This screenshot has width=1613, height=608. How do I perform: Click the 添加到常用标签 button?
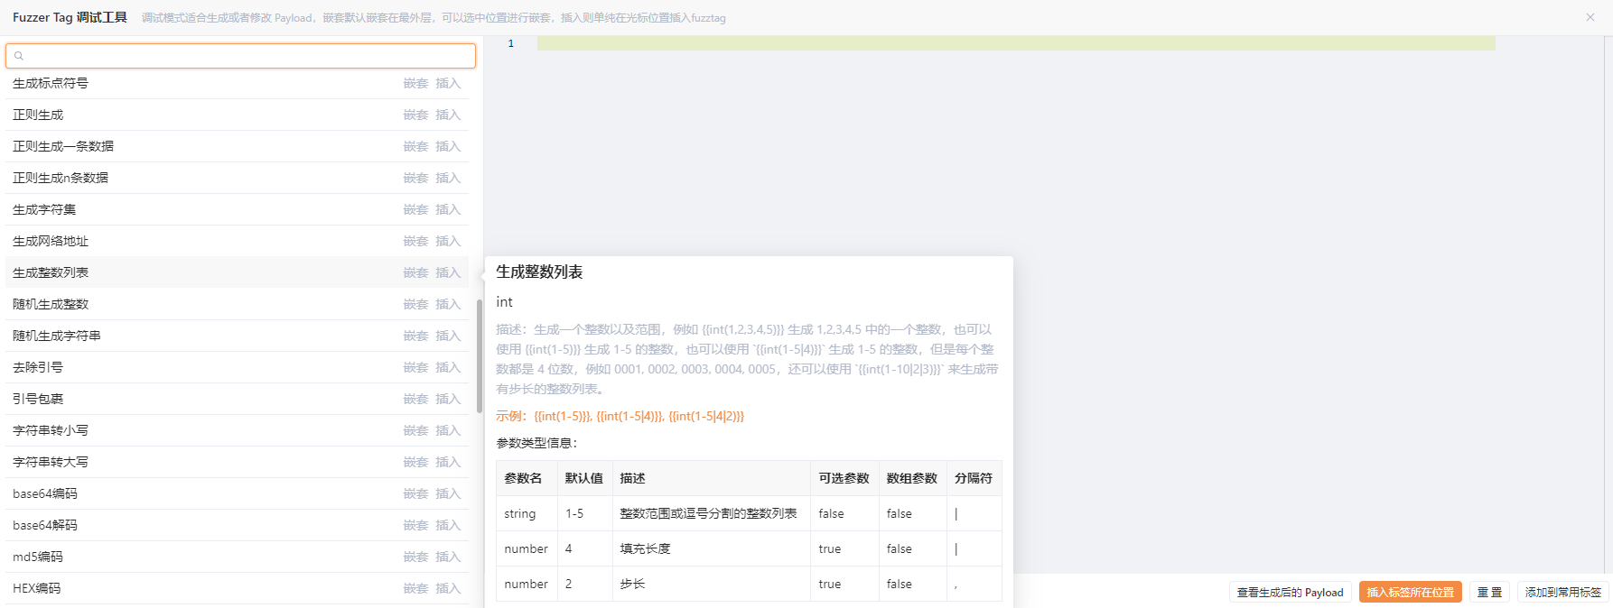[x=1562, y=592]
